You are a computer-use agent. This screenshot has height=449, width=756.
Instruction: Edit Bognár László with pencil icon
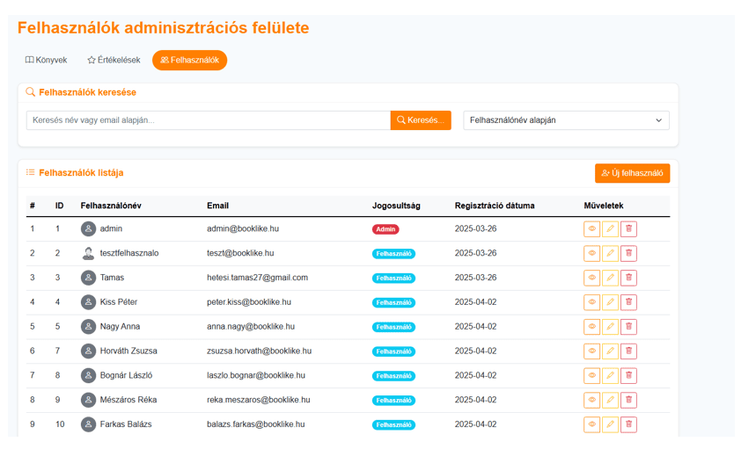610,375
